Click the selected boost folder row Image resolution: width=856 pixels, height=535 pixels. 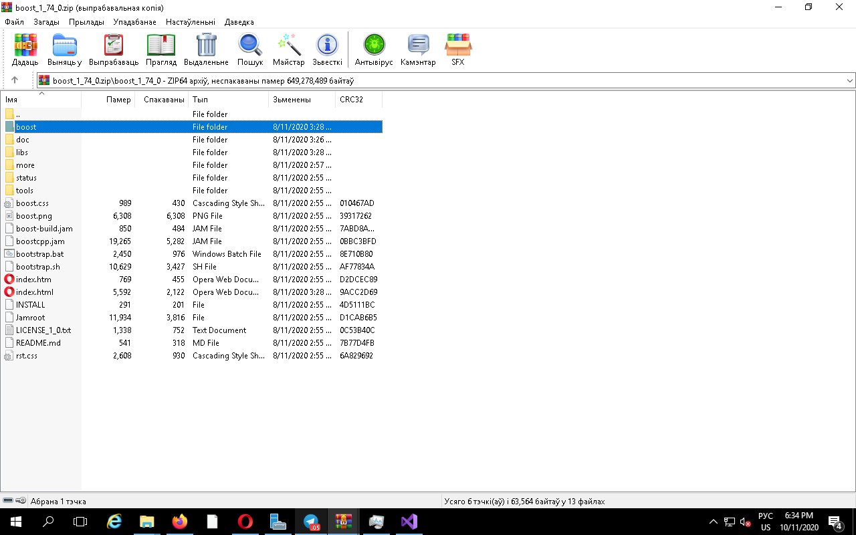coord(192,127)
